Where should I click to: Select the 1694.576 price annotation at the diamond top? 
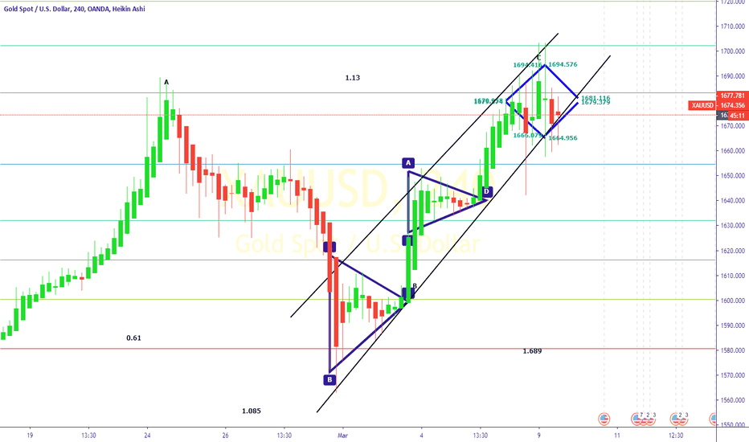point(563,64)
